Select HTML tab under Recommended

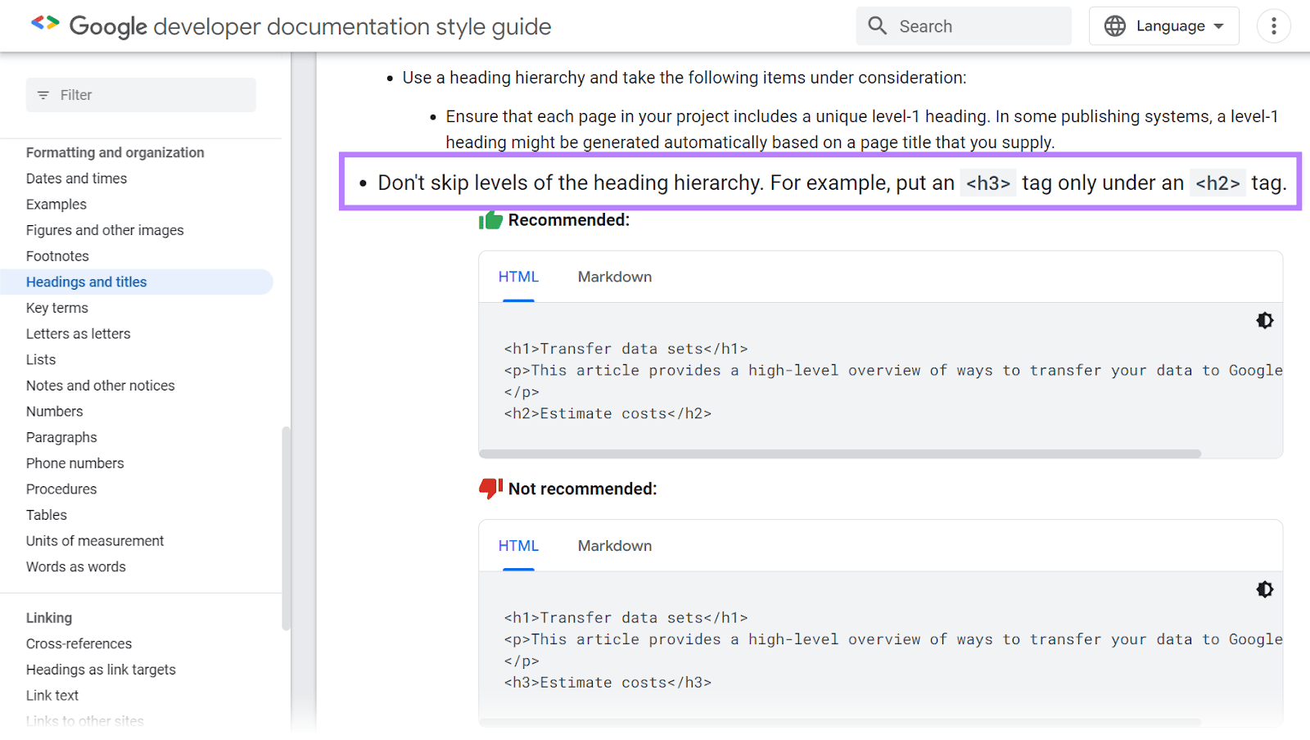pyautogui.click(x=518, y=277)
